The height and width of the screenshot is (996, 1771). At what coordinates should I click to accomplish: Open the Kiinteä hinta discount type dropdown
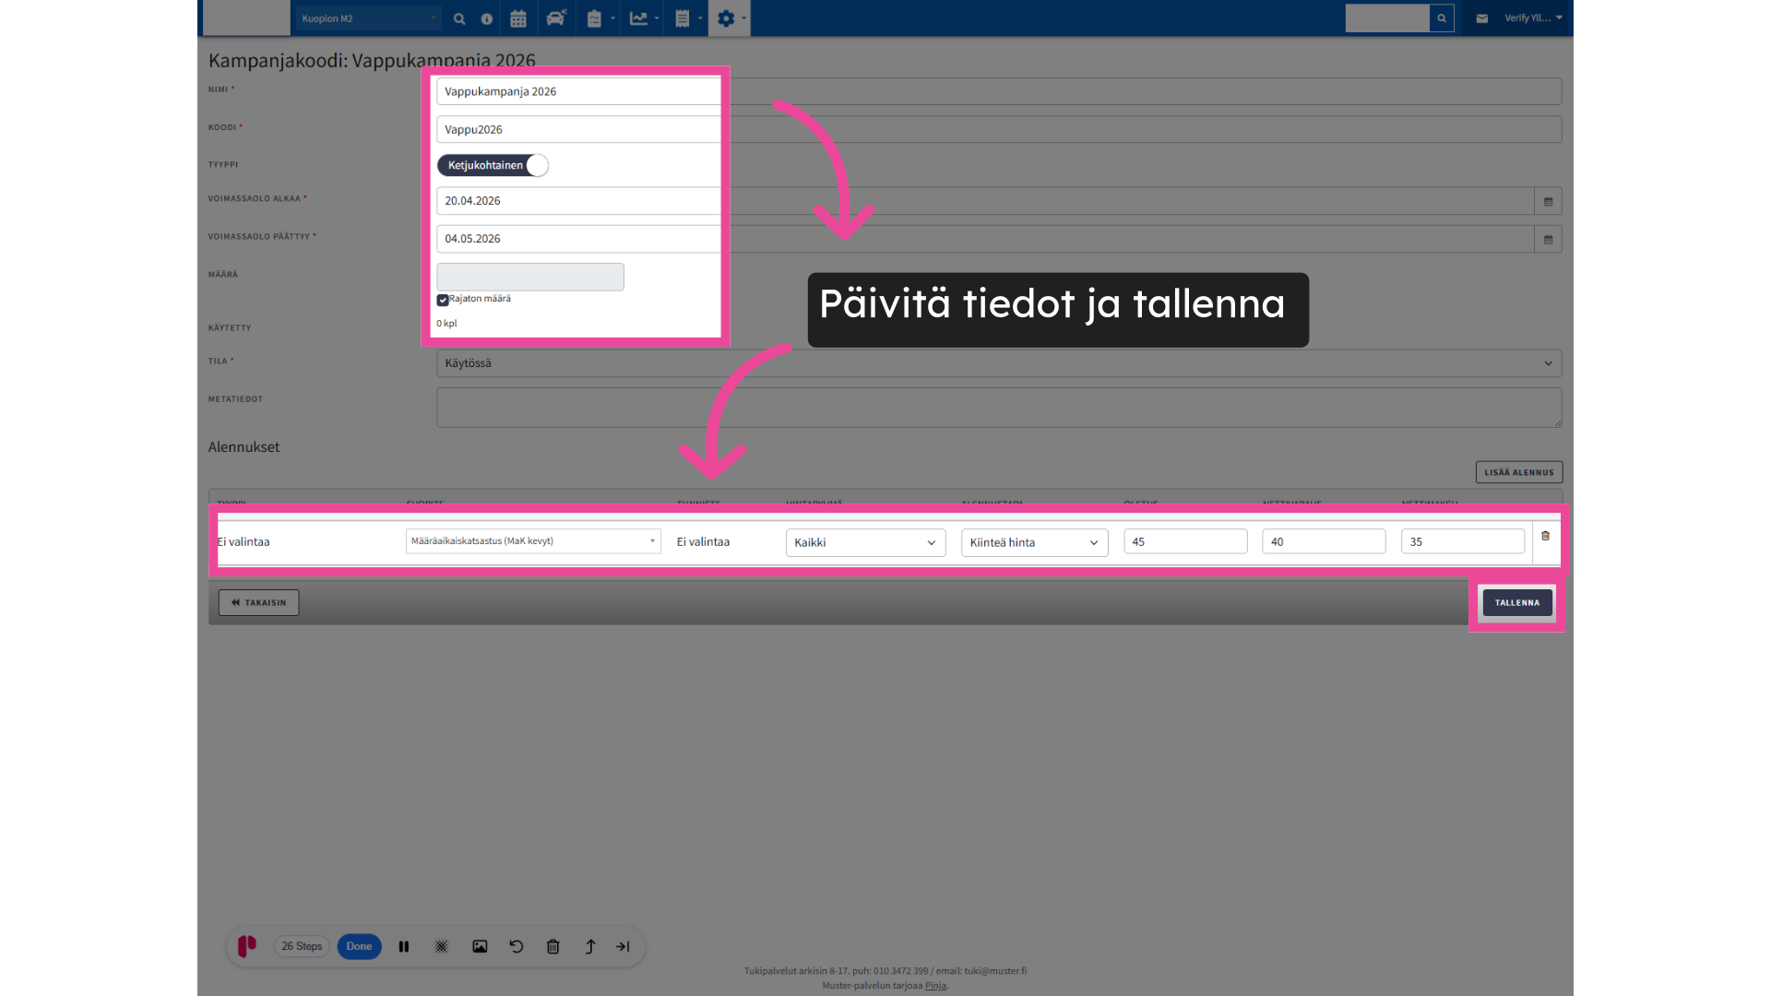(1034, 542)
